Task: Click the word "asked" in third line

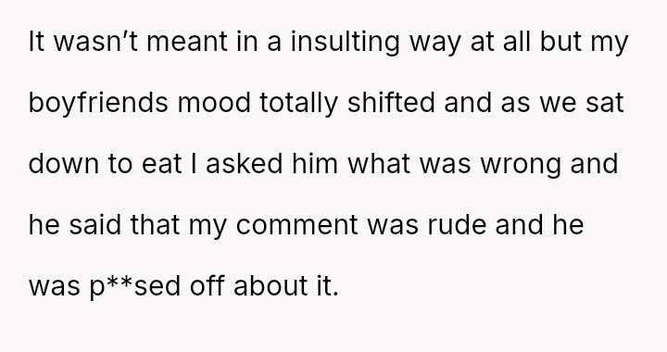Action: [x=245, y=164]
